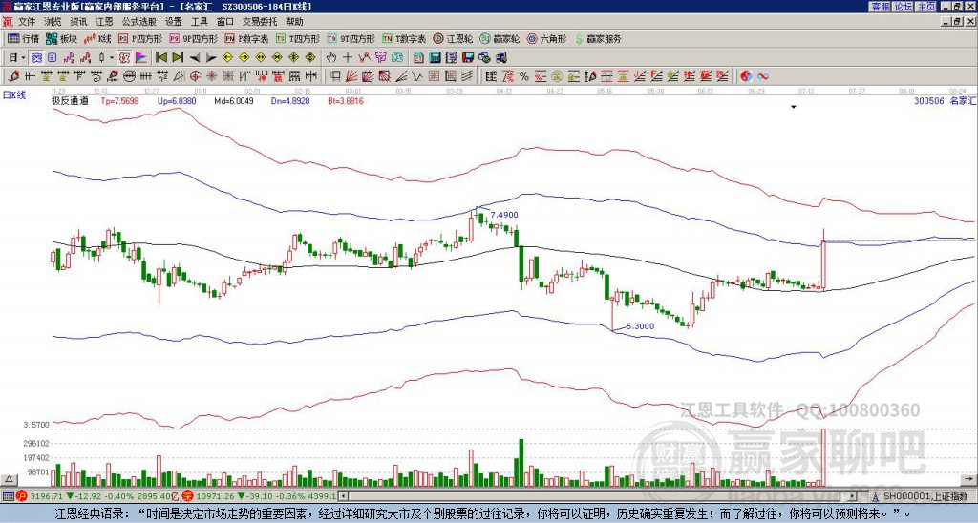Click the 论坛 forum button
Screen dimensions: 978x523
coord(904,7)
